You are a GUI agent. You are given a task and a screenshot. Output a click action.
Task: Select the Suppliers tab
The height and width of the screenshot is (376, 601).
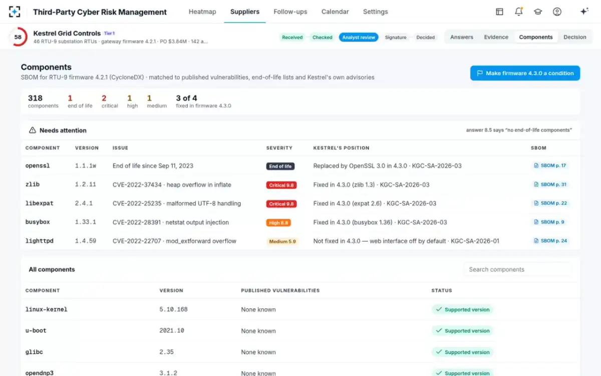point(245,12)
